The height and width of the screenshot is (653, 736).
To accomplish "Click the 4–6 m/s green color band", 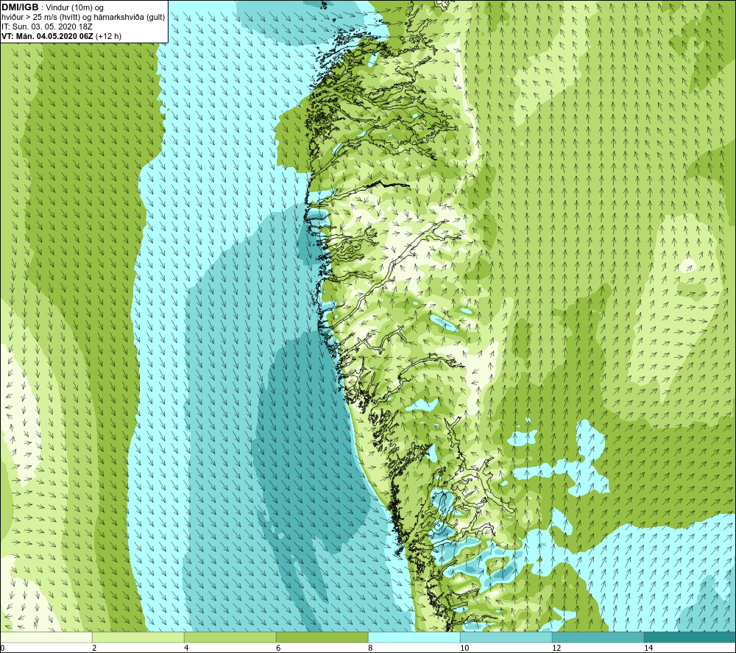I will [230, 637].
